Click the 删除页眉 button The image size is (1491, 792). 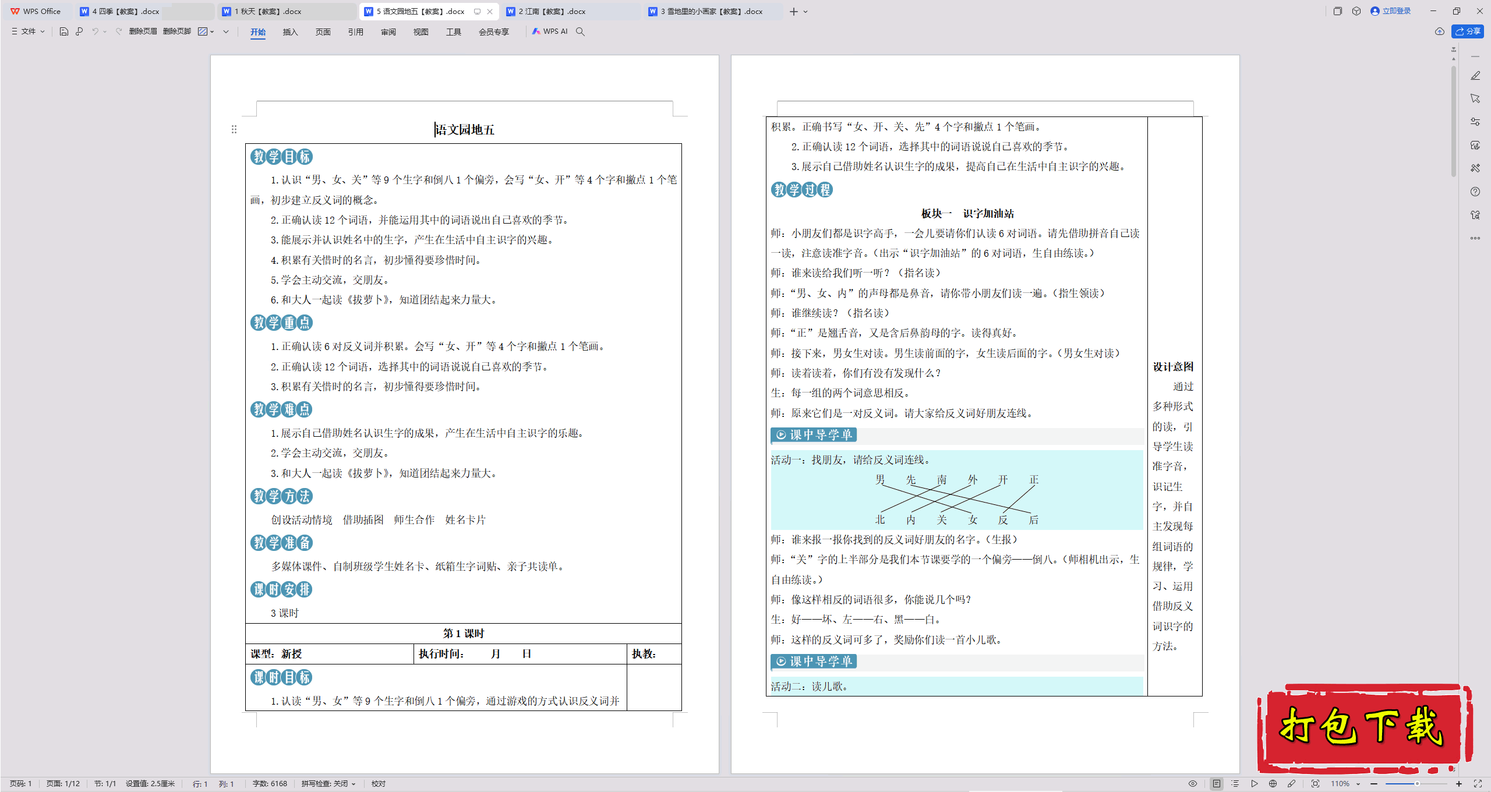[143, 31]
